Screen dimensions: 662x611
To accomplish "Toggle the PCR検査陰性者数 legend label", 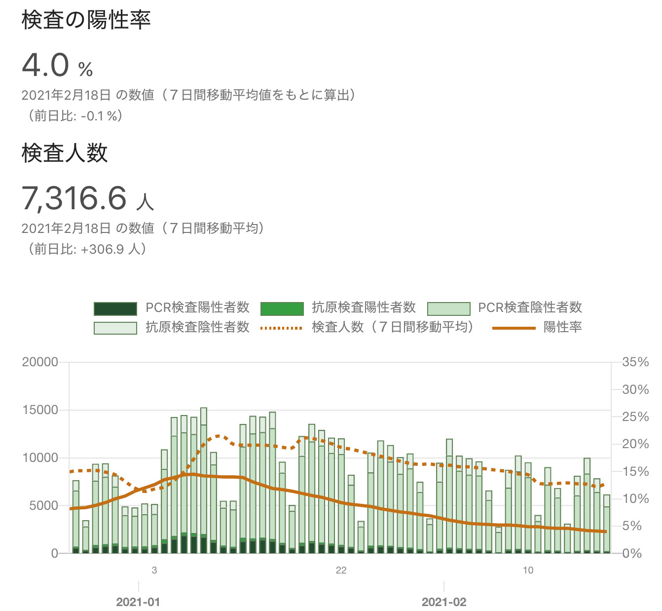I will 530,308.
